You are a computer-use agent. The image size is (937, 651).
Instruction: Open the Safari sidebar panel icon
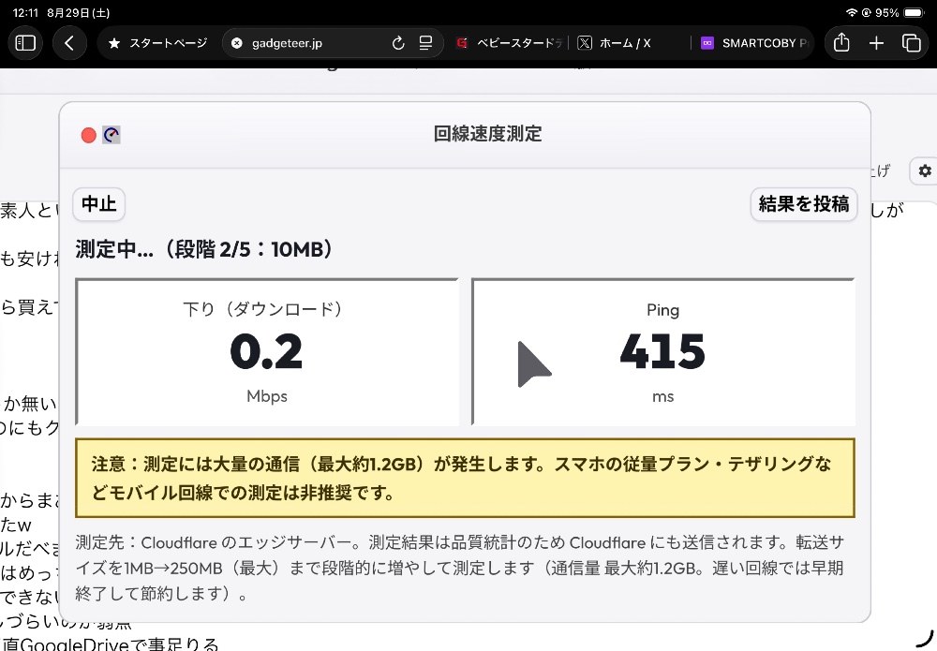pos(25,43)
